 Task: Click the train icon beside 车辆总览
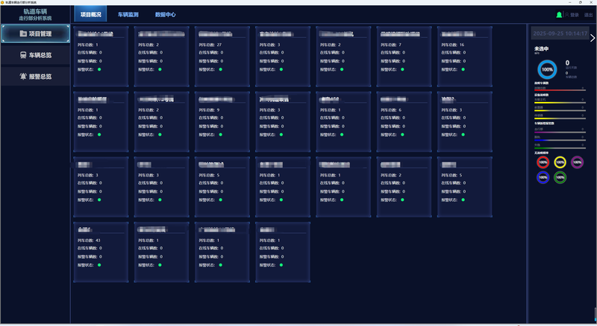[23, 55]
